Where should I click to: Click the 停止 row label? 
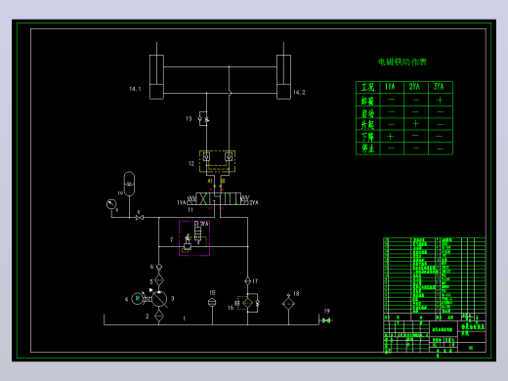[x=367, y=148]
